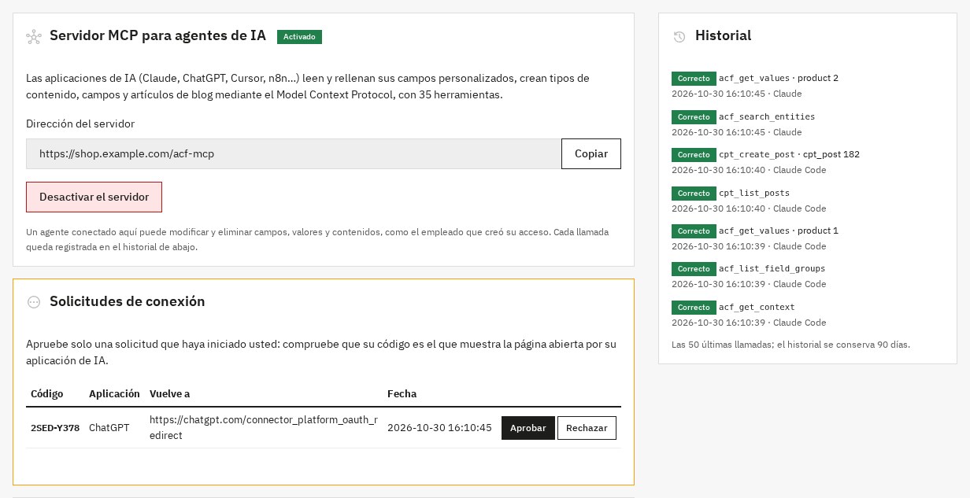
Task: Click Correcto badge beside acf_get_context
Action: 694,308
